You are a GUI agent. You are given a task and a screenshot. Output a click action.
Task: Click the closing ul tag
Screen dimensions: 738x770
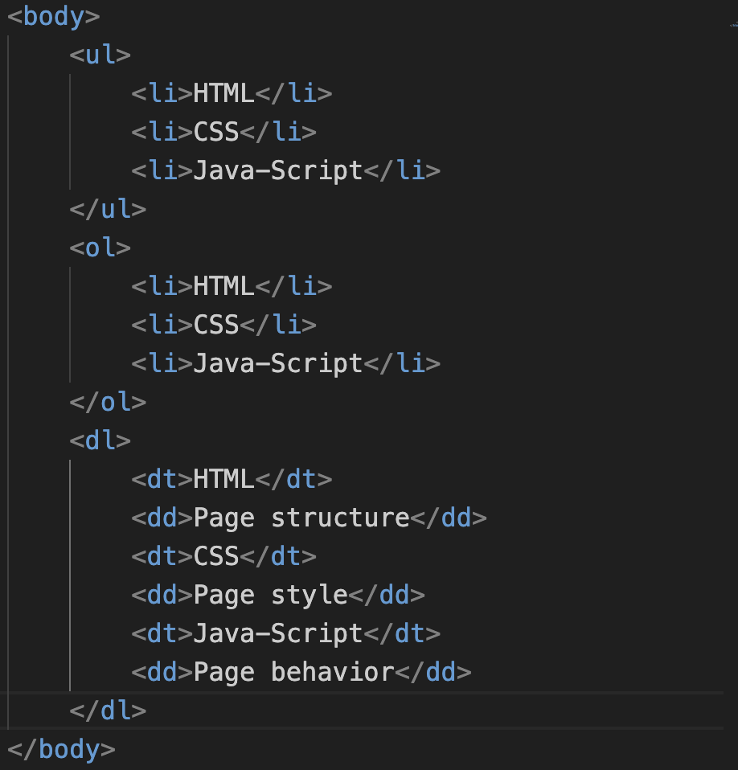(x=108, y=209)
